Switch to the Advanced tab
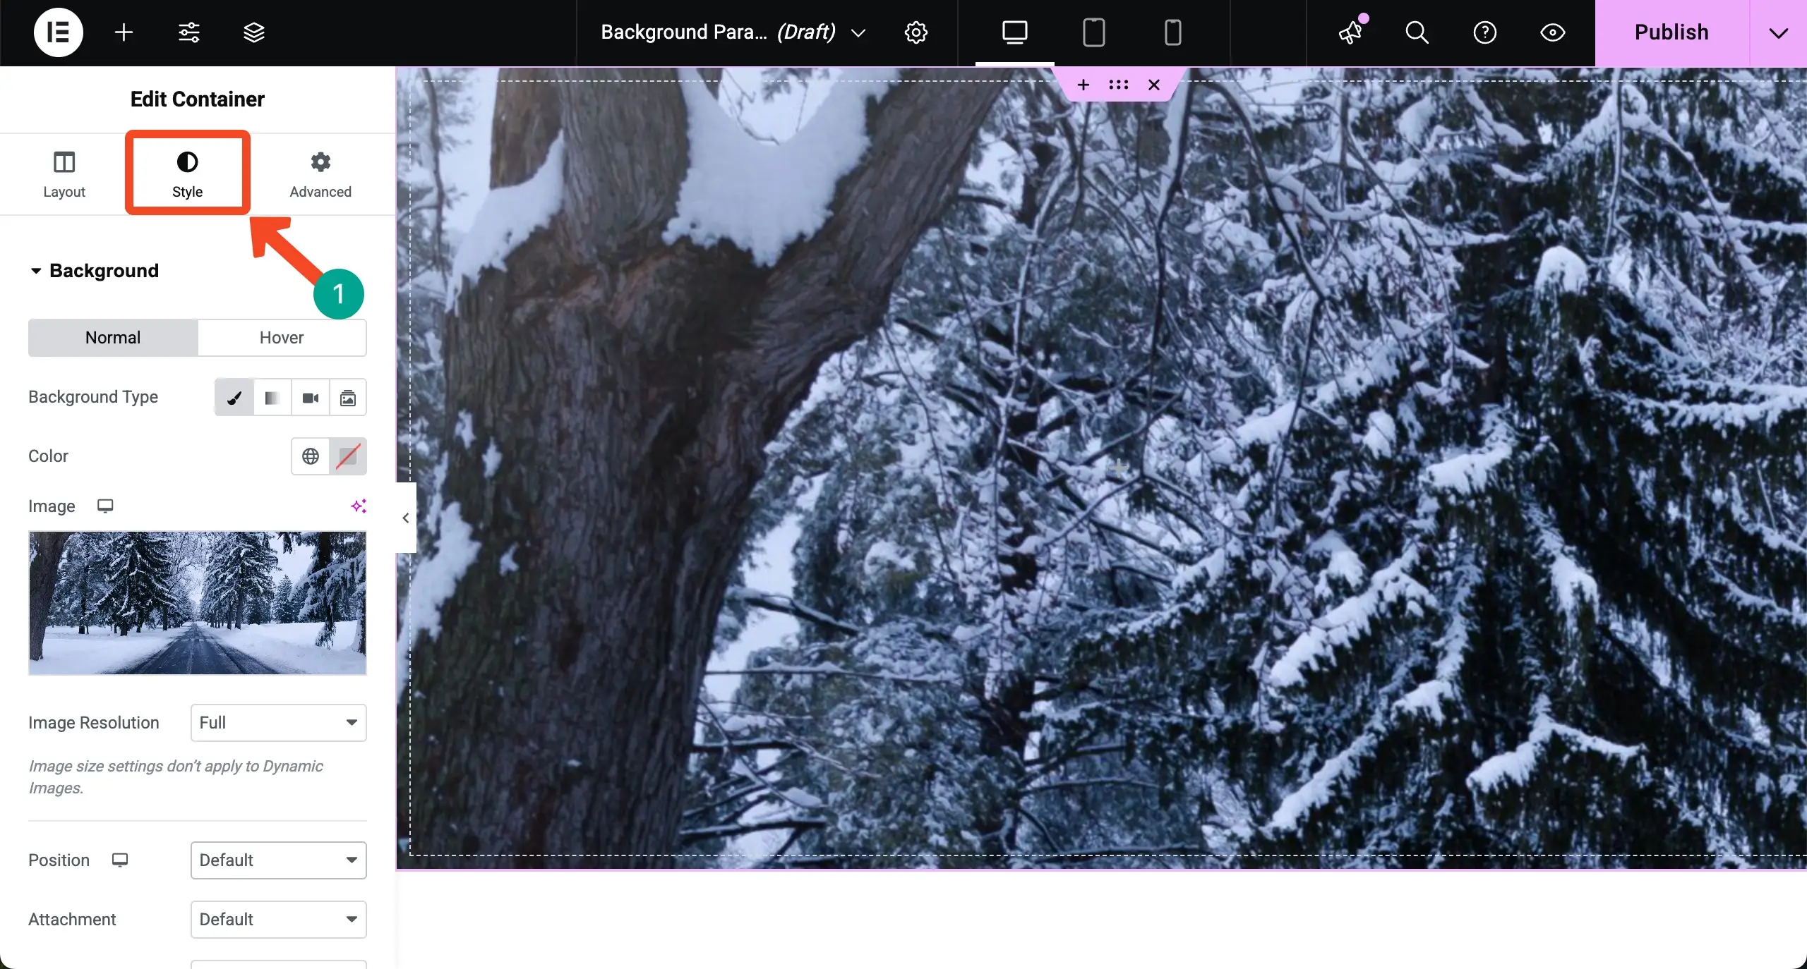 (320, 175)
